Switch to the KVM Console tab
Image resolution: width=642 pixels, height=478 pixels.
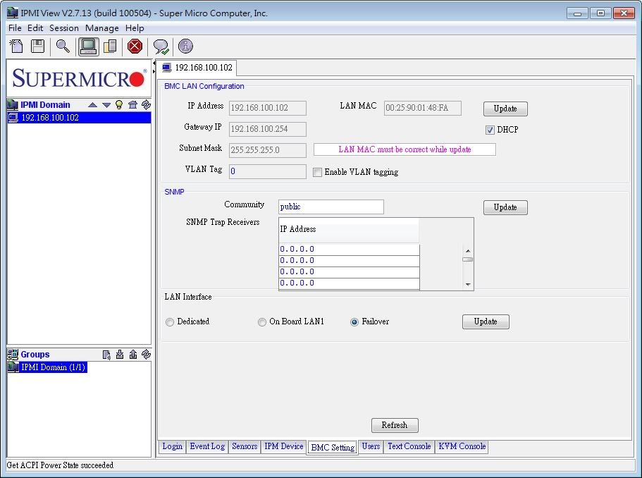coord(462,446)
